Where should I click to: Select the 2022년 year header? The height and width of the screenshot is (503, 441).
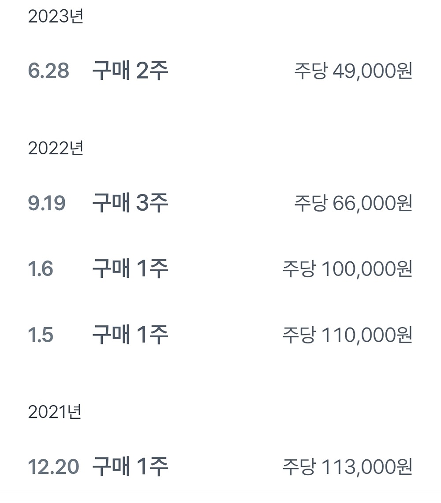click(x=56, y=149)
